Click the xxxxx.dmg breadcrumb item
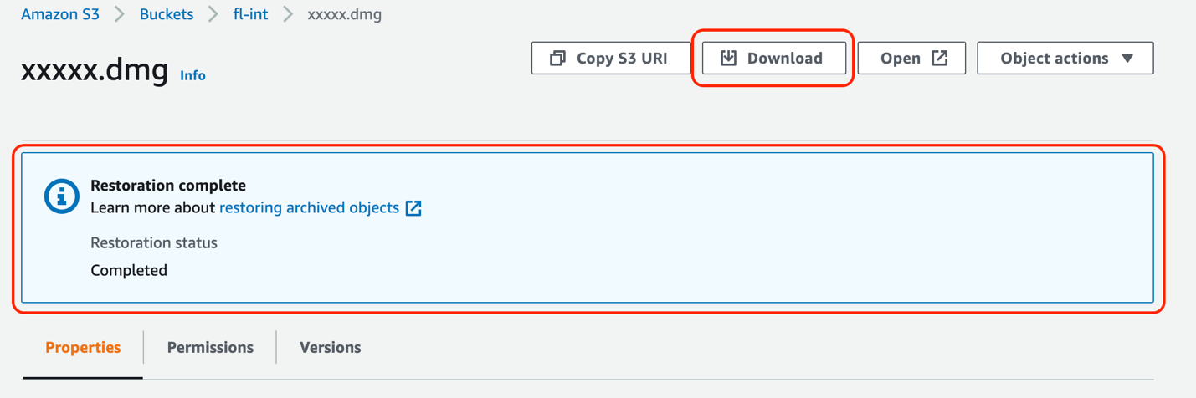The image size is (1196, 398). tap(345, 15)
